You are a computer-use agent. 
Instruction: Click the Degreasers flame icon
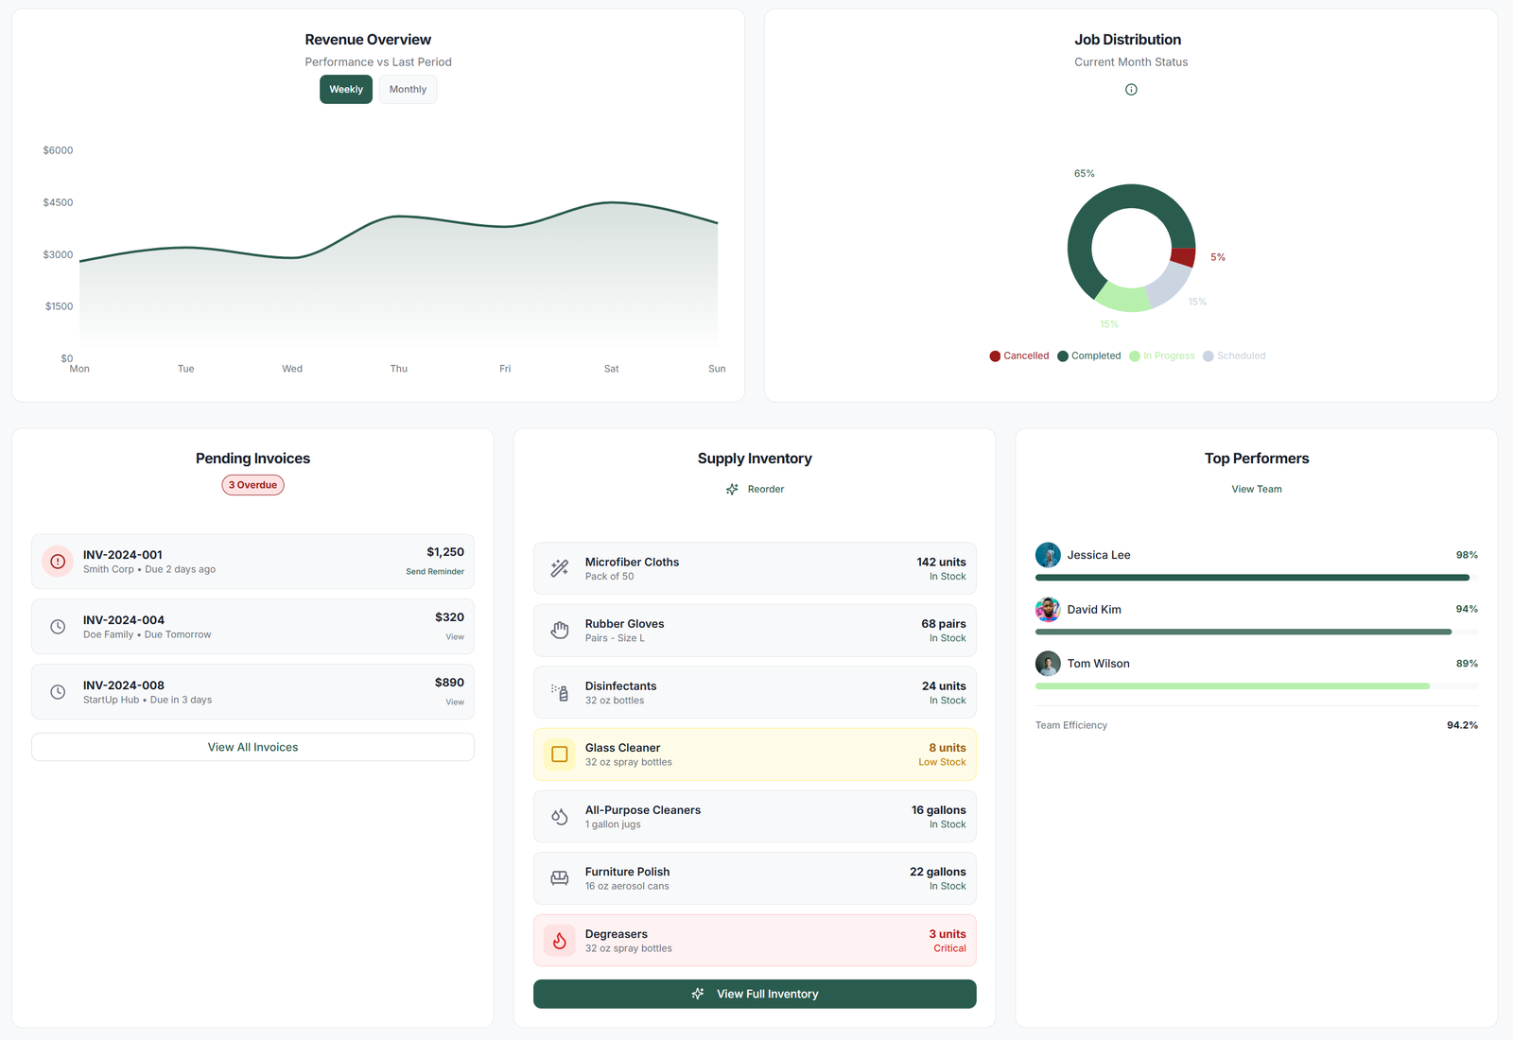560,941
